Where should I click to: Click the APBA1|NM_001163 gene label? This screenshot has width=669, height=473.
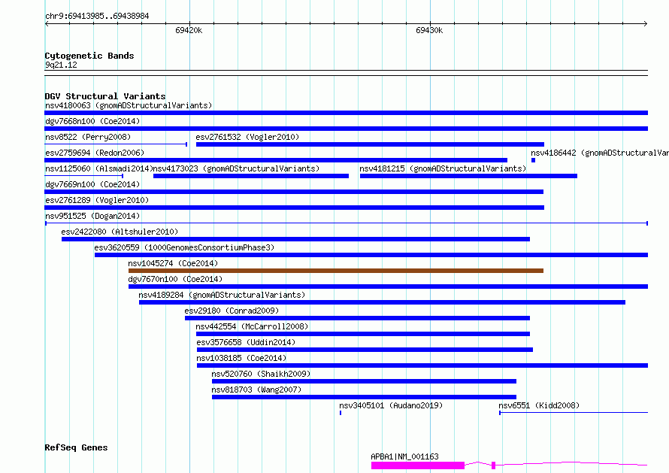pos(404,456)
